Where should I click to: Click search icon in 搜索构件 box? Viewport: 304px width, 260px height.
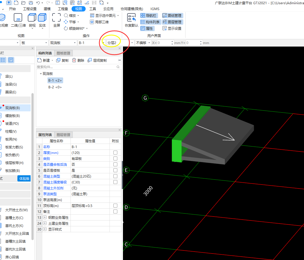coord(118,67)
